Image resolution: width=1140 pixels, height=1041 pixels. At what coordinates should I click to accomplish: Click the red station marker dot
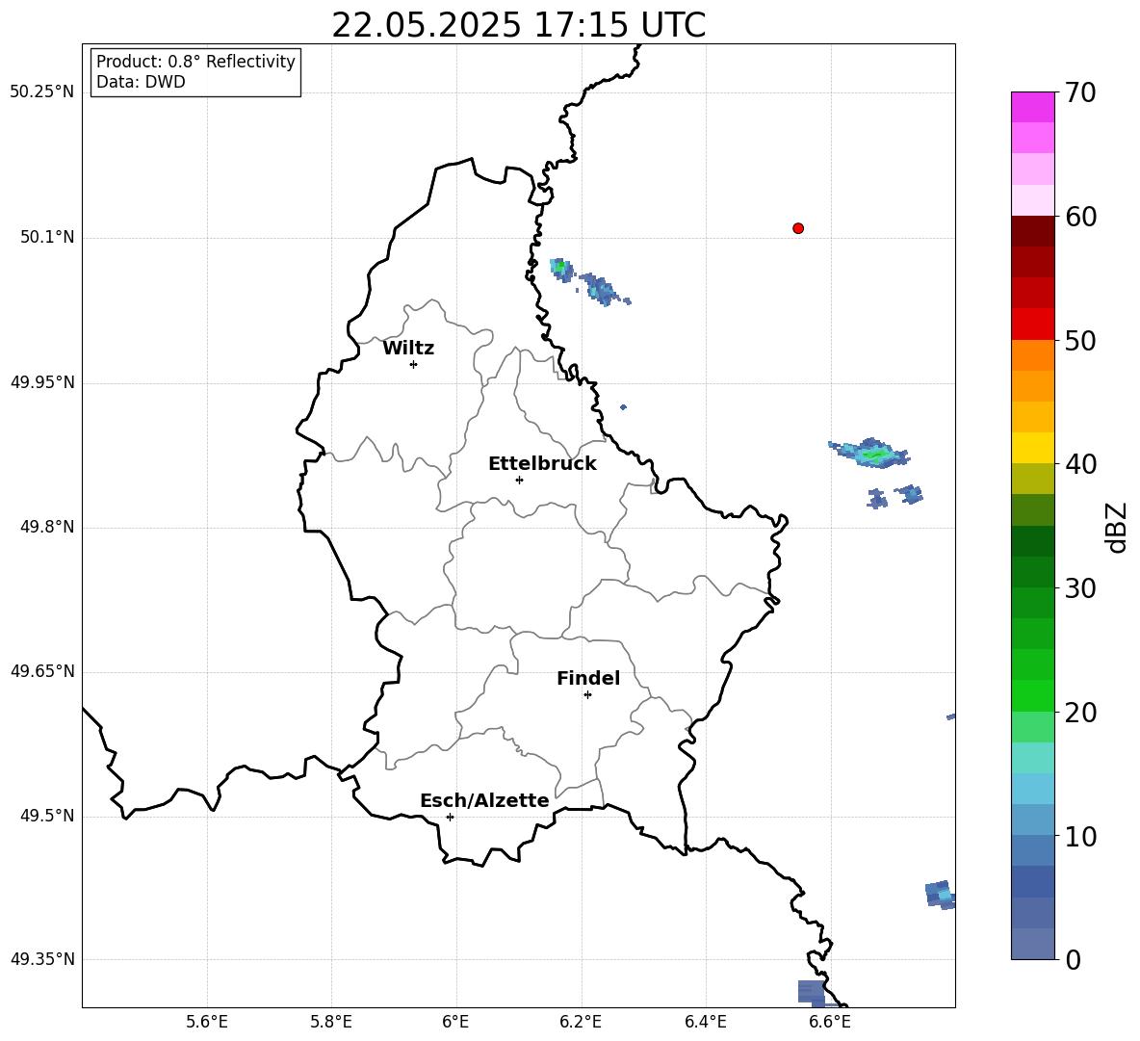point(798,228)
